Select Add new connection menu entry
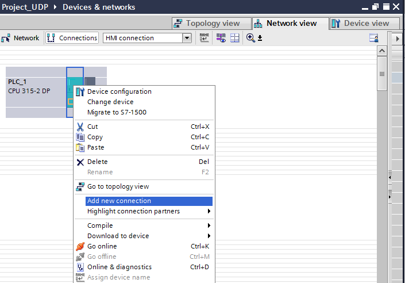This screenshot has width=405, height=283. coord(149,201)
